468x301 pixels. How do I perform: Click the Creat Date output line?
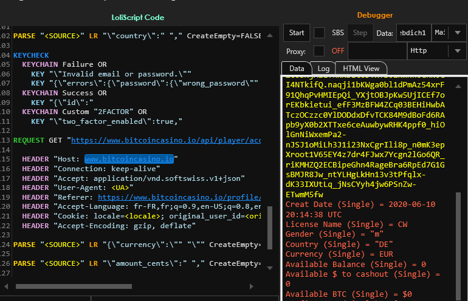pyautogui.click(x=360, y=209)
